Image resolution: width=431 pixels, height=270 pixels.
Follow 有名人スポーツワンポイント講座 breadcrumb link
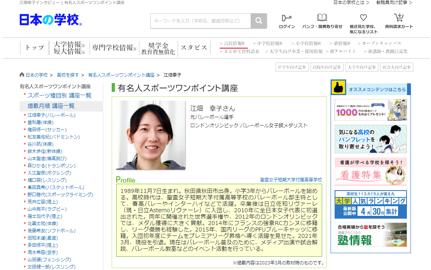point(121,75)
